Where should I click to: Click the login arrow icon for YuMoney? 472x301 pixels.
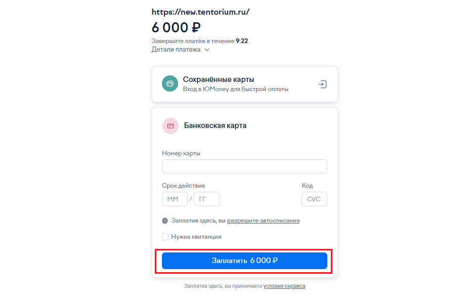coord(322,84)
